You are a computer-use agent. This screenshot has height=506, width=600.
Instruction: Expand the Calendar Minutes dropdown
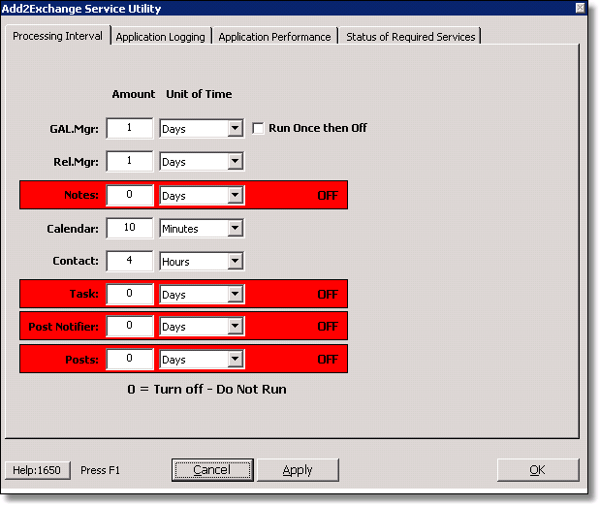coord(236,228)
